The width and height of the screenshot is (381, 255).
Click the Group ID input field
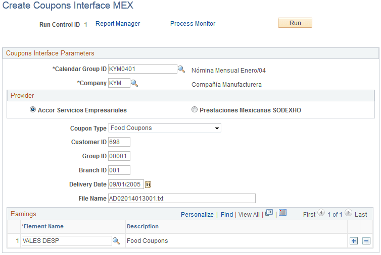pyautogui.click(x=119, y=156)
